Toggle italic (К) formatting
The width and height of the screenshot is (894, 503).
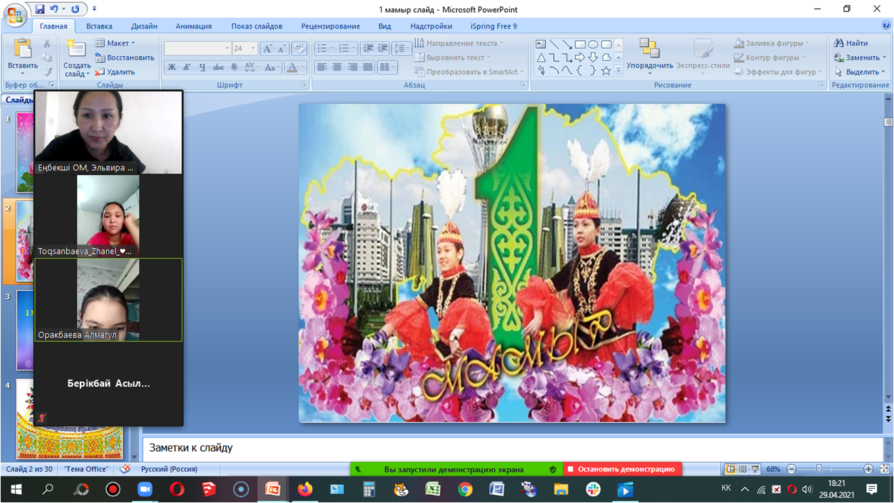coord(187,68)
